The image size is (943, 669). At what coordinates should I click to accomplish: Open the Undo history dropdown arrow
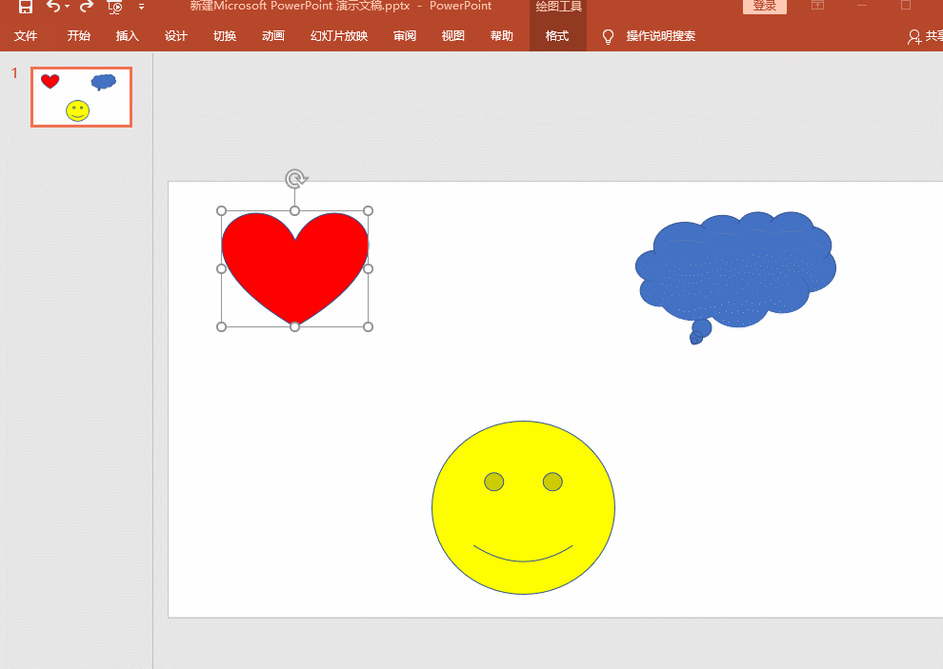(x=68, y=8)
